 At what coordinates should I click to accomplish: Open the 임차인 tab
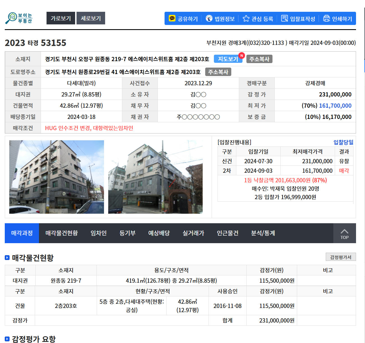[x=99, y=233]
